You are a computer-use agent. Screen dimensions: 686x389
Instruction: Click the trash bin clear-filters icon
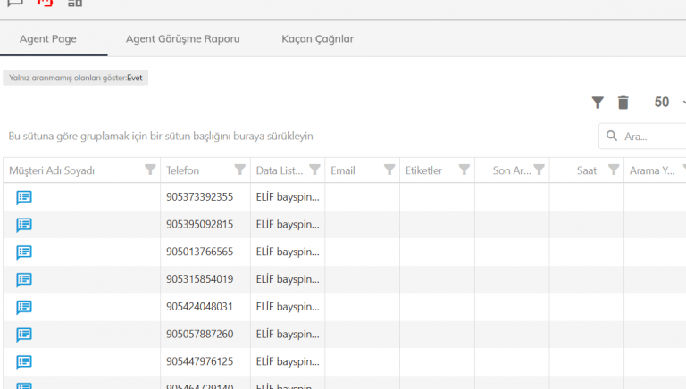click(x=623, y=103)
